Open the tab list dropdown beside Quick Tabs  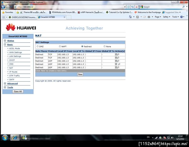(7, 17)
